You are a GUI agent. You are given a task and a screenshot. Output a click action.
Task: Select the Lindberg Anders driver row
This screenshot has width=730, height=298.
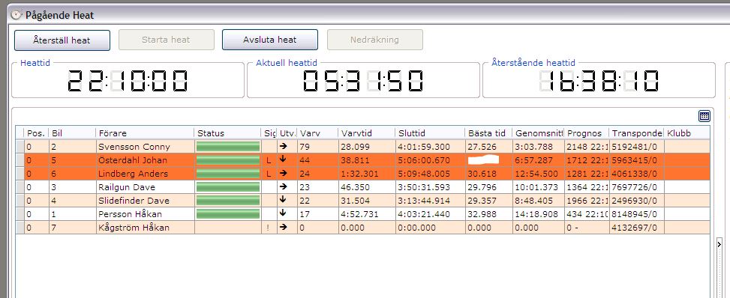pyautogui.click(x=363, y=174)
